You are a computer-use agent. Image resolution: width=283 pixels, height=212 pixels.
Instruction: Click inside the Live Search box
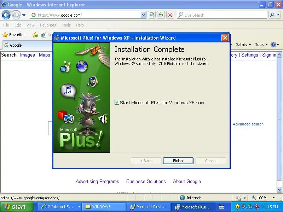(x=222, y=15)
